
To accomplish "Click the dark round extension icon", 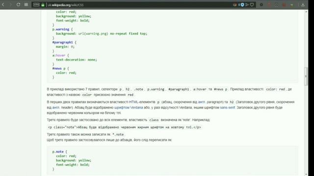I will 262,5.
